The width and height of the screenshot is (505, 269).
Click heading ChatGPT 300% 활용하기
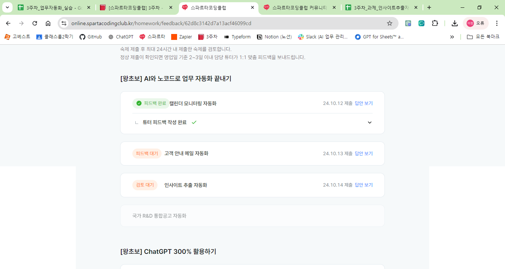(168, 252)
